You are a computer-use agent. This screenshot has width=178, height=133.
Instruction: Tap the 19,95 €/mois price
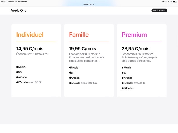tap(82, 49)
